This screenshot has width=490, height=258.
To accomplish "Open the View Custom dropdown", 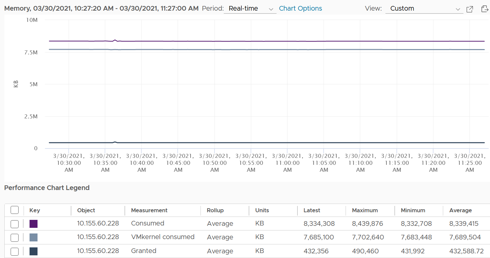I will click(x=424, y=9).
